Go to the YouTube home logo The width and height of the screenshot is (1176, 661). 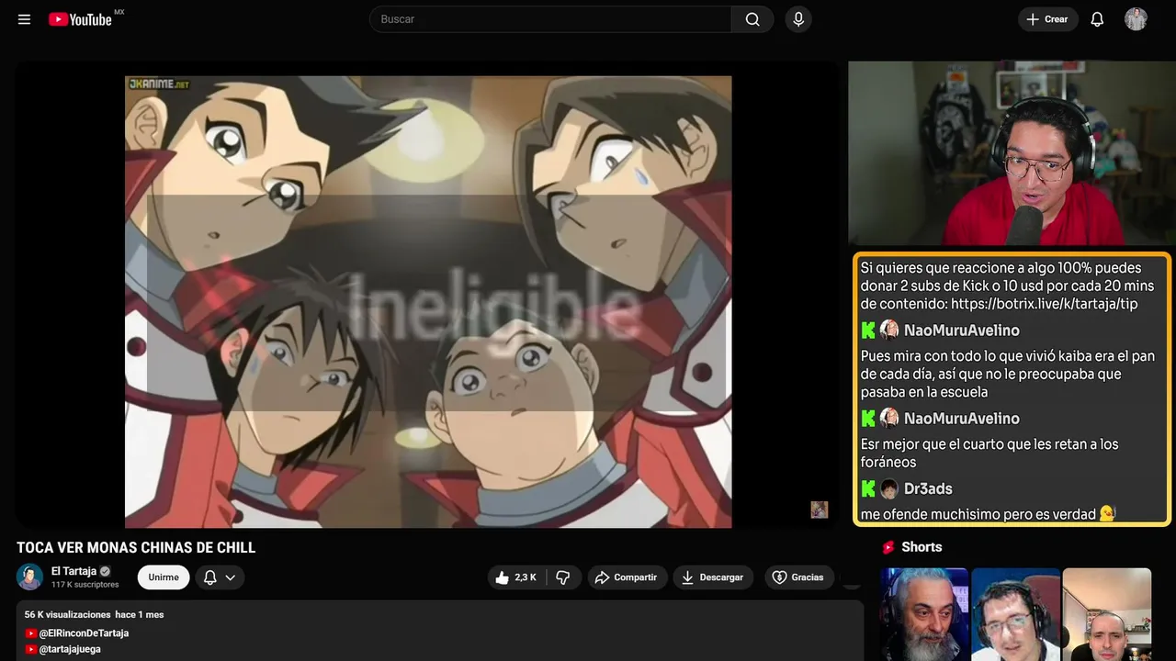coord(80,19)
